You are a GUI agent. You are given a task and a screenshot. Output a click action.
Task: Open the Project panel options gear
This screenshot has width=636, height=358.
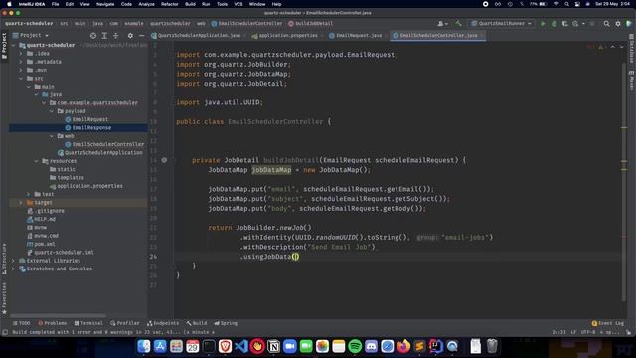[x=130, y=36]
